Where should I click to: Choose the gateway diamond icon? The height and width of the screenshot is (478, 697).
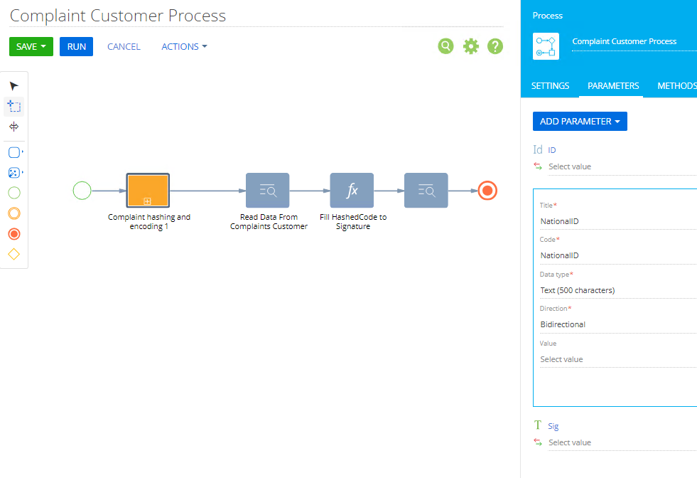[x=13, y=253]
